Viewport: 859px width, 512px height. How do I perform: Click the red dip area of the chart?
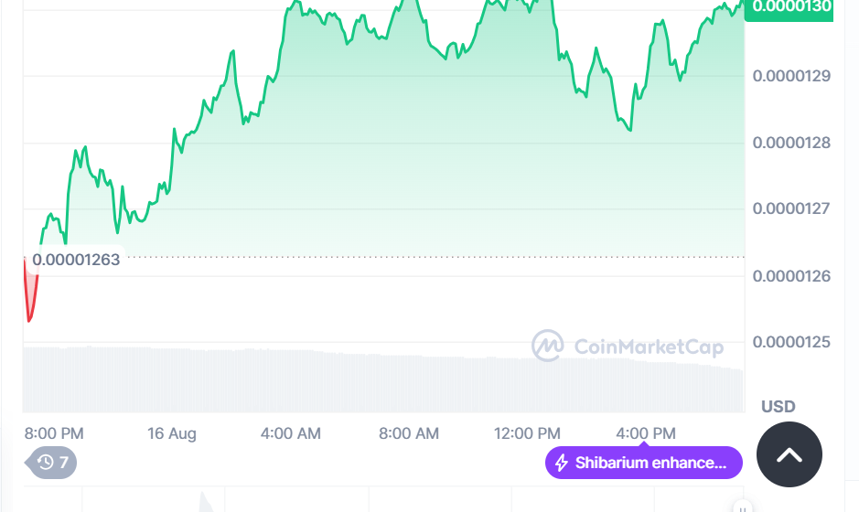pos(30,294)
